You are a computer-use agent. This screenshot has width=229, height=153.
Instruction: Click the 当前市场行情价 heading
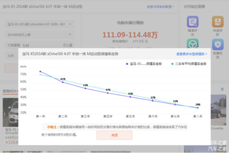point(130,23)
